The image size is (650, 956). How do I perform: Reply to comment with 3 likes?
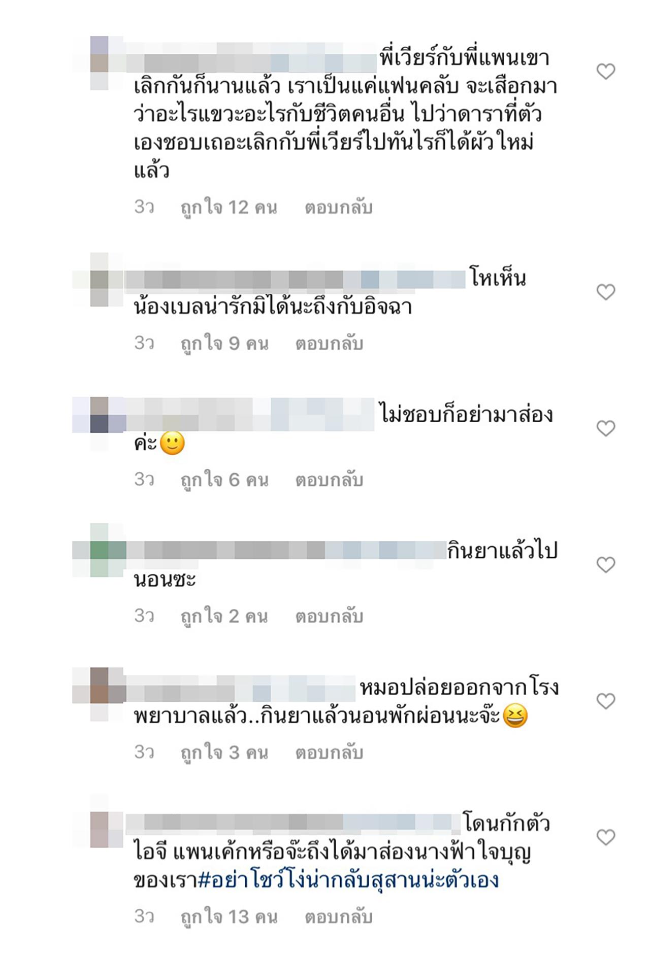[330, 753]
